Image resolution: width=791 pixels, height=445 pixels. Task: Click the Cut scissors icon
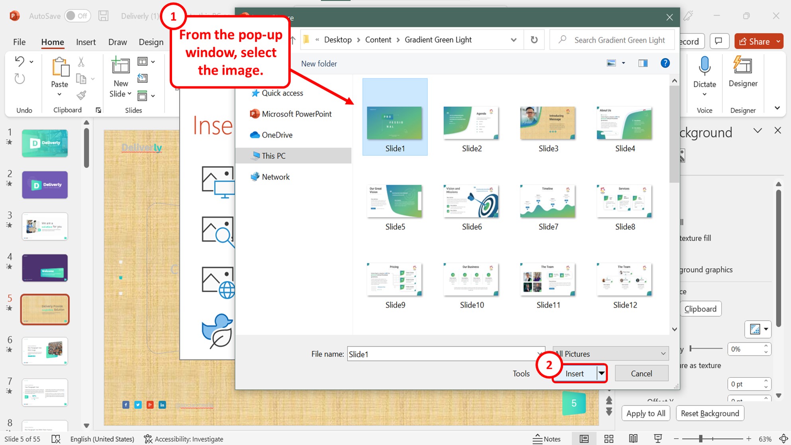[81, 62]
